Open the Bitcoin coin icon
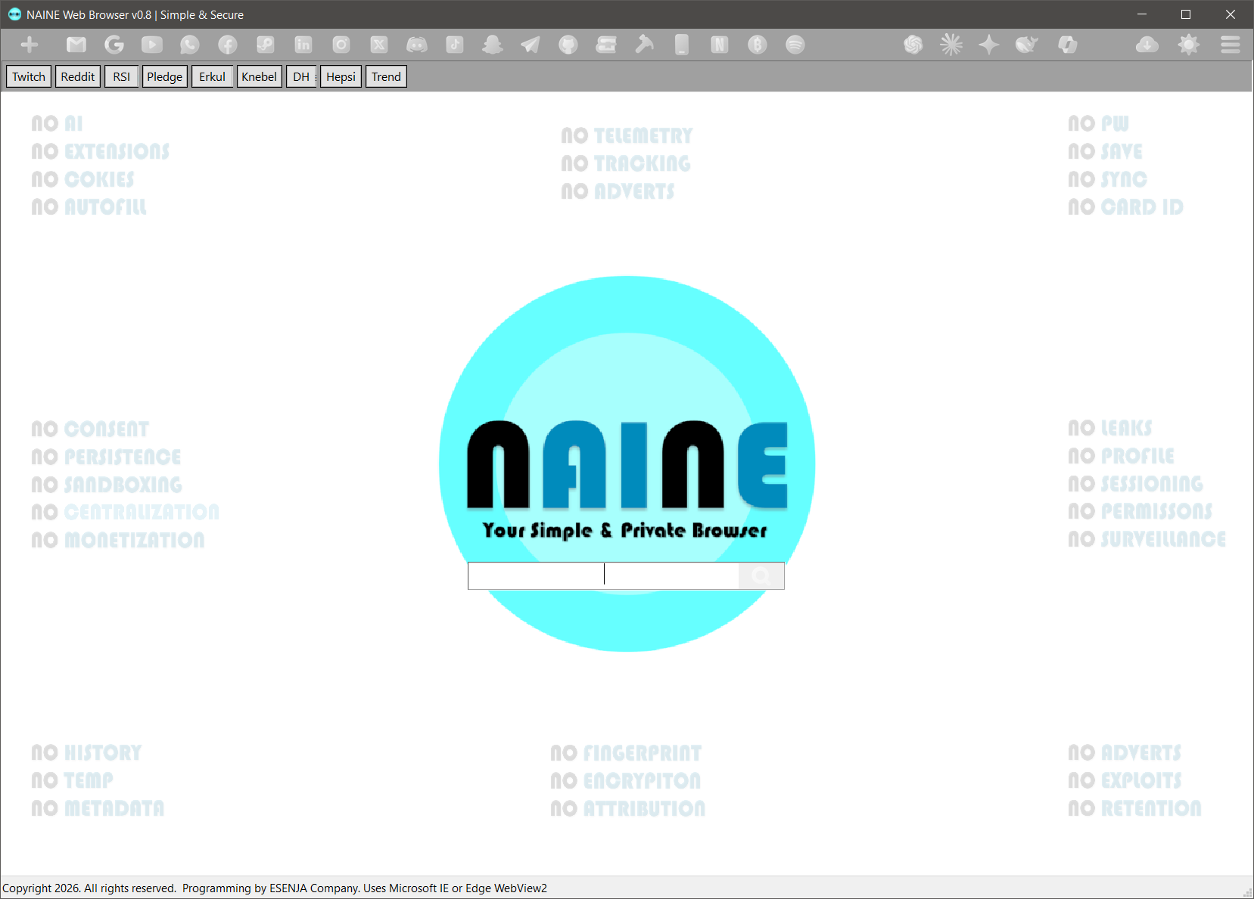The width and height of the screenshot is (1254, 899). pos(758,45)
